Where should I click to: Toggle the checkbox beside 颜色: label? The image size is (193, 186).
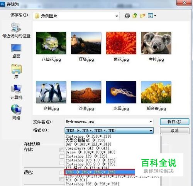click(62, 173)
